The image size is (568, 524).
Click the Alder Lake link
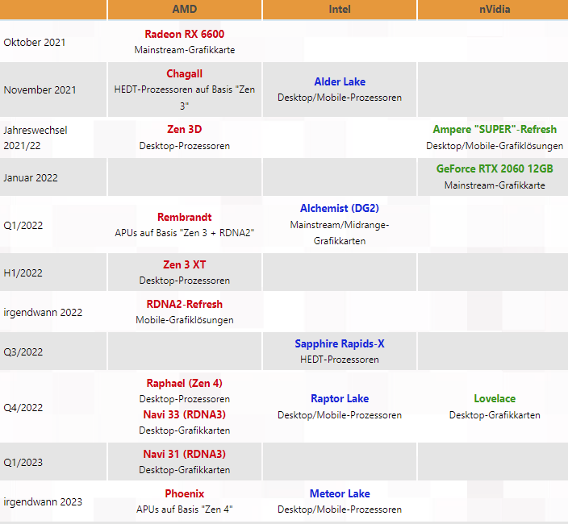coord(340,81)
